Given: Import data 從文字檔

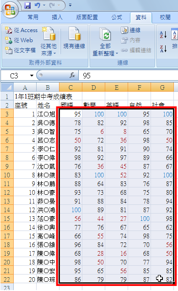Looking at the screenshot, I should point(20,50).
